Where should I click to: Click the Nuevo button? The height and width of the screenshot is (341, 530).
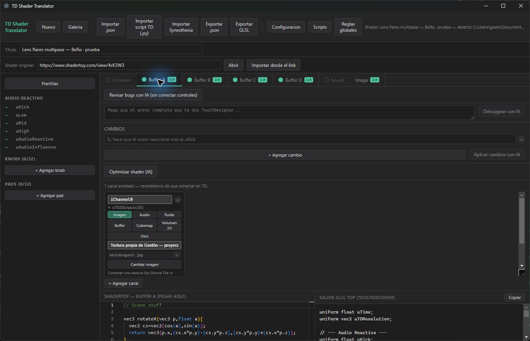[49, 27]
